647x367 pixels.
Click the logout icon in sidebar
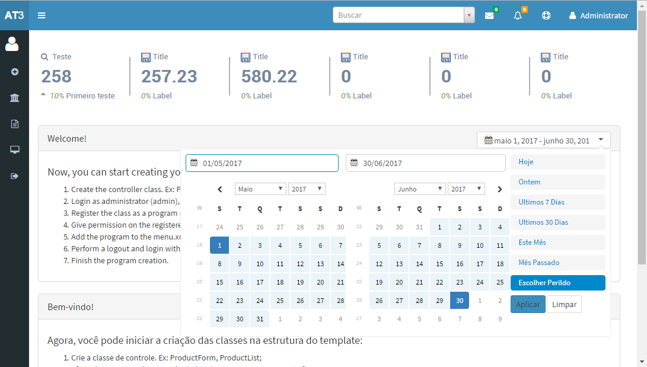click(13, 175)
